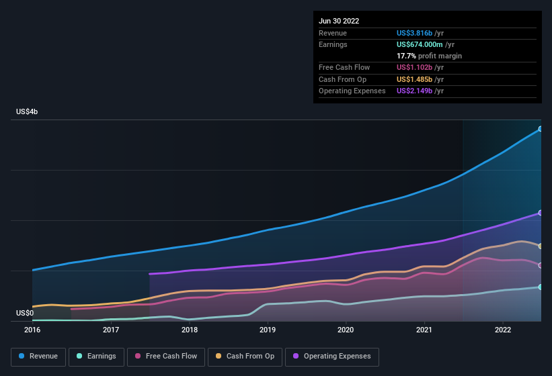552x376 pixels.
Task: Click the Revenue legend blue dot
Action: tap(22, 357)
